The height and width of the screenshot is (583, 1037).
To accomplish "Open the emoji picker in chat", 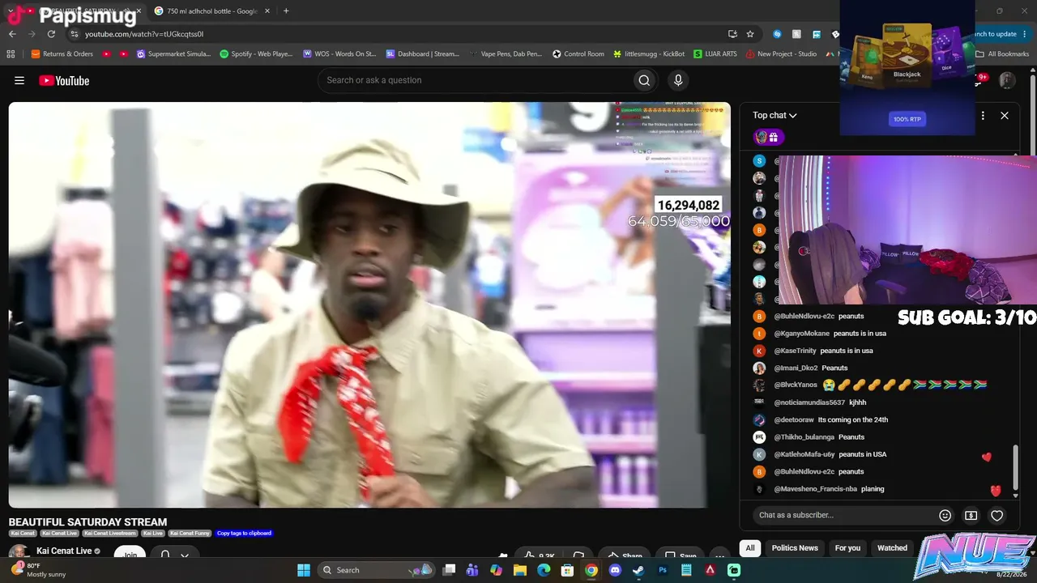I will click(x=945, y=515).
